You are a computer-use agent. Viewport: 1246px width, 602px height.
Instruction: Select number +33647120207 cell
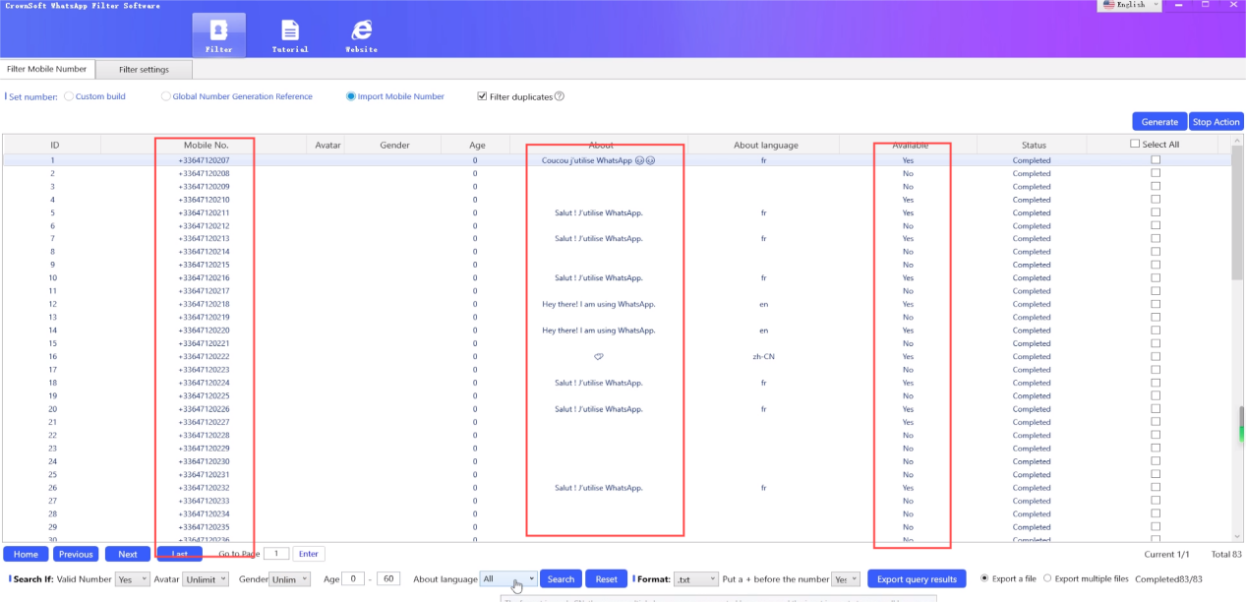pos(204,160)
